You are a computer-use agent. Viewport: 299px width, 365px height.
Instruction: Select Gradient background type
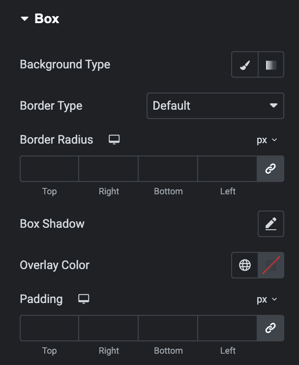tap(271, 64)
